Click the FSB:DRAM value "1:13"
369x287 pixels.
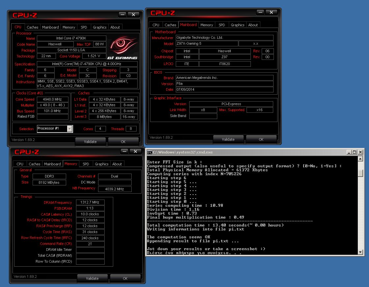point(90,208)
